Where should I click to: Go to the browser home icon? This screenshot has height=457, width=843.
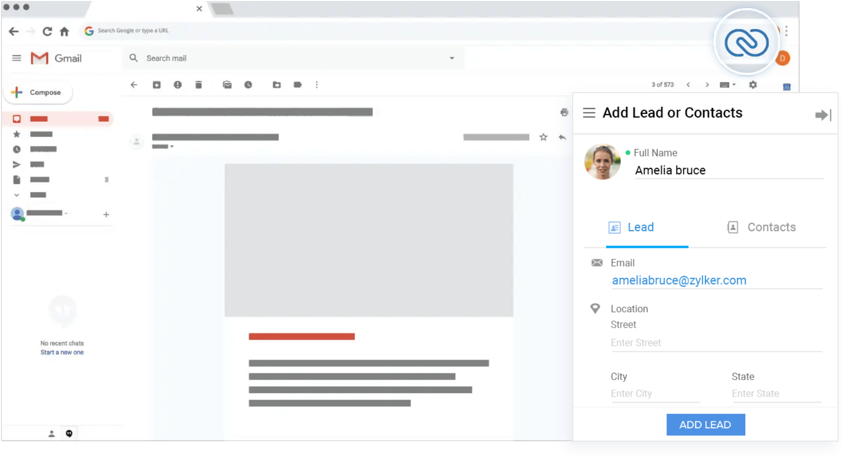pyautogui.click(x=64, y=31)
